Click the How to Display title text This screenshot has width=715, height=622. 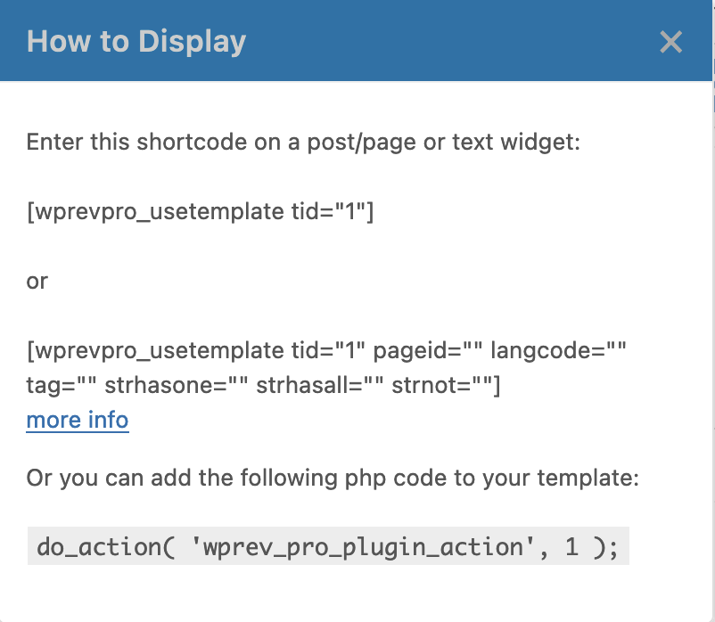pyautogui.click(x=136, y=42)
